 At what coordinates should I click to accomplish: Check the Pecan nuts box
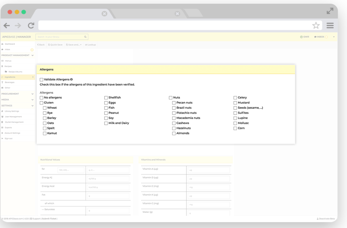(174, 103)
